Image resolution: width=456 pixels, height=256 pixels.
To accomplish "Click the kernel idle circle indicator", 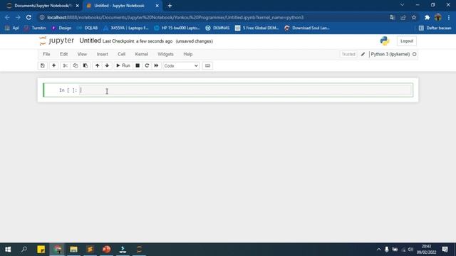I will point(415,54).
